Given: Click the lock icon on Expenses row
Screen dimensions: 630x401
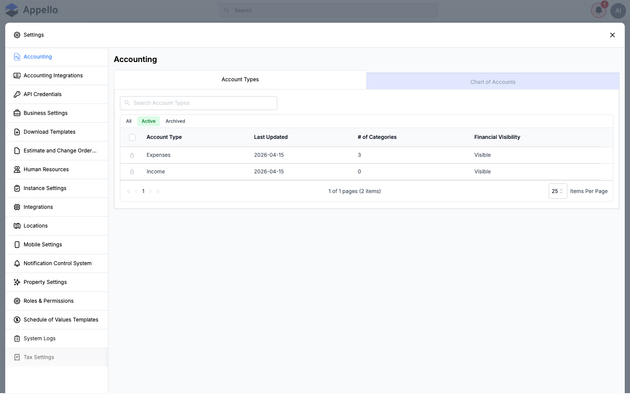Looking at the screenshot, I should [x=132, y=155].
